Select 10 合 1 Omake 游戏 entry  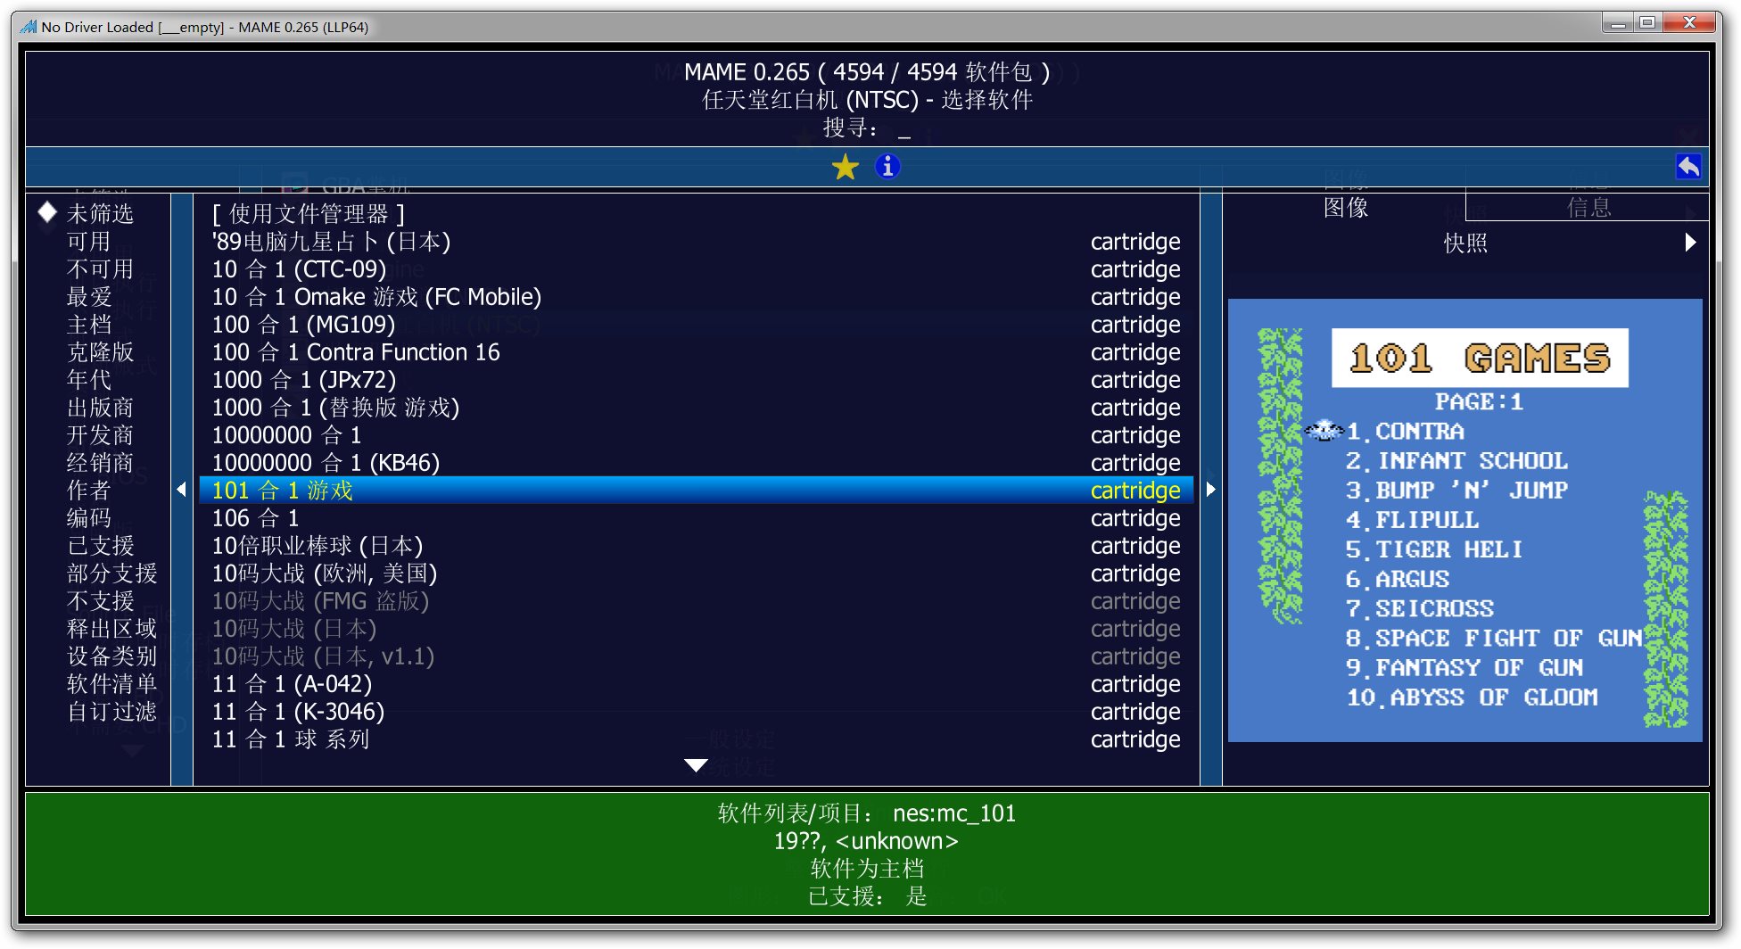[696, 297]
